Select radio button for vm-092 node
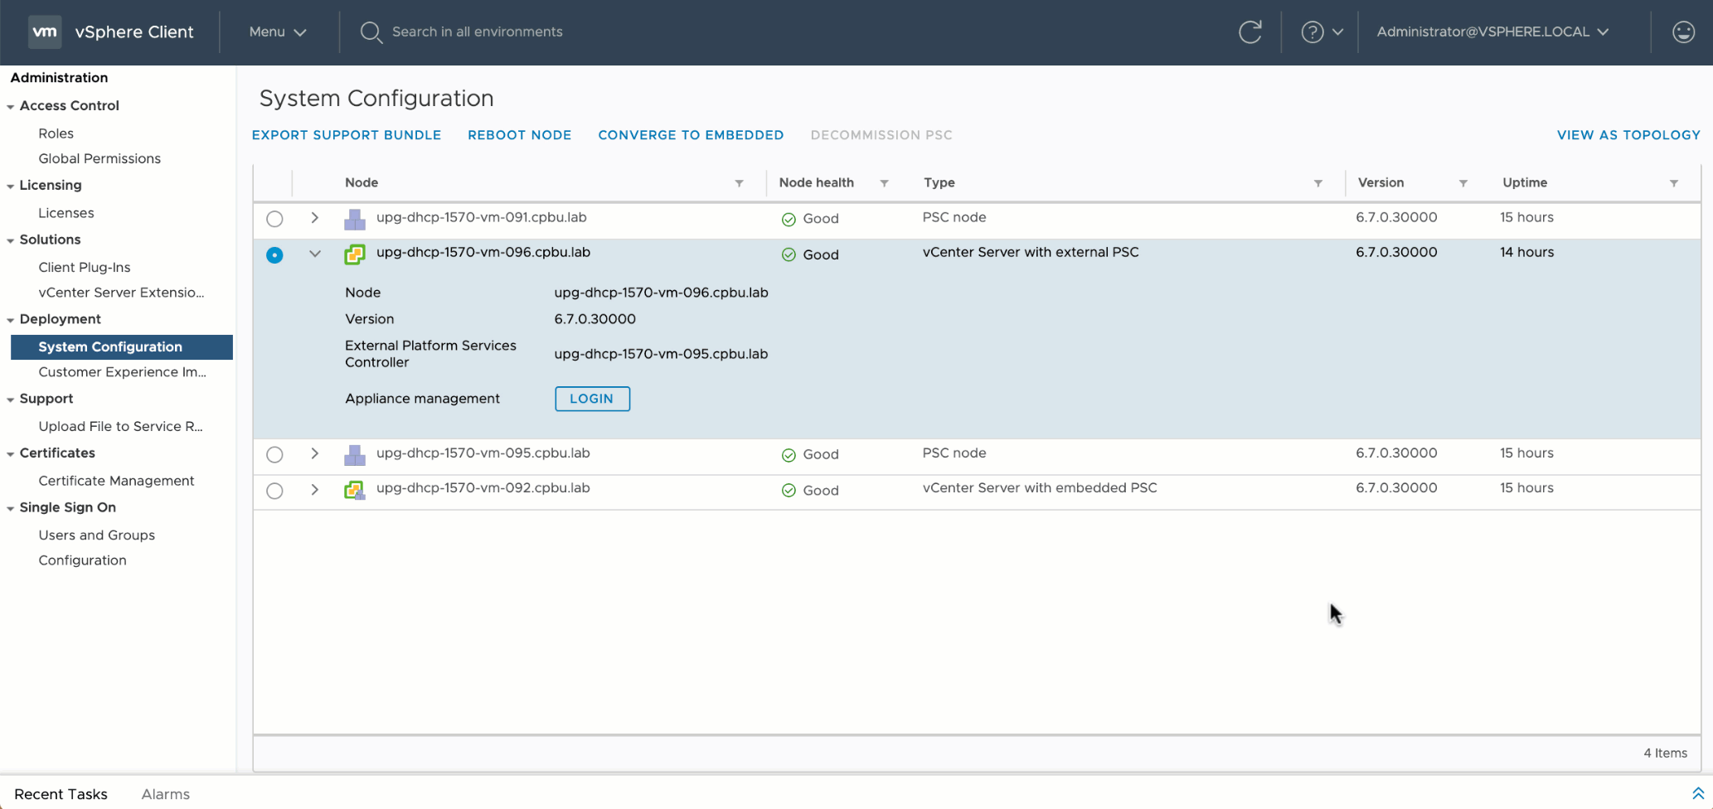This screenshot has width=1713, height=809. [x=274, y=491]
